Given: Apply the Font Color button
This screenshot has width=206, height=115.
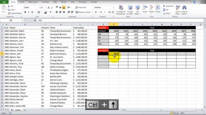Looking at the screenshot, I should (x=51, y=12).
